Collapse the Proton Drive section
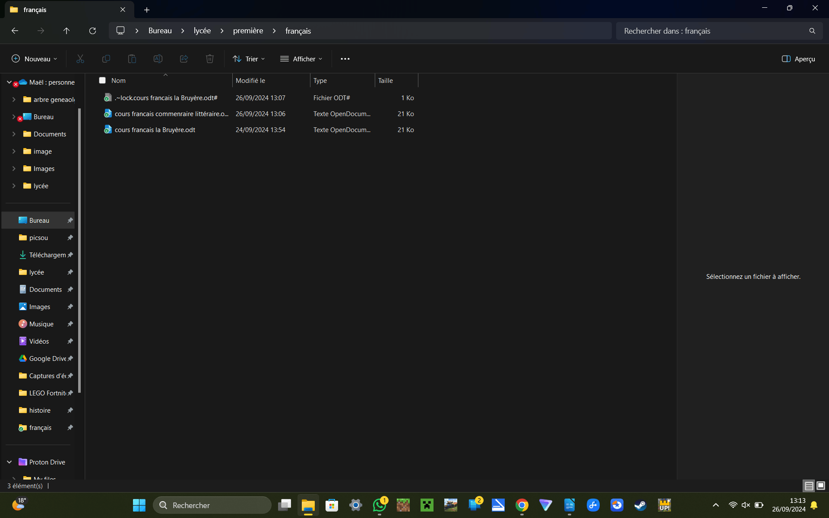Screen dimensions: 829x518 coord(9,462)
